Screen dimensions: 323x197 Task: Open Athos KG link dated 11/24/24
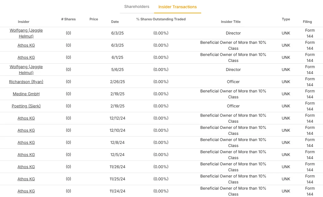(26, 191)
